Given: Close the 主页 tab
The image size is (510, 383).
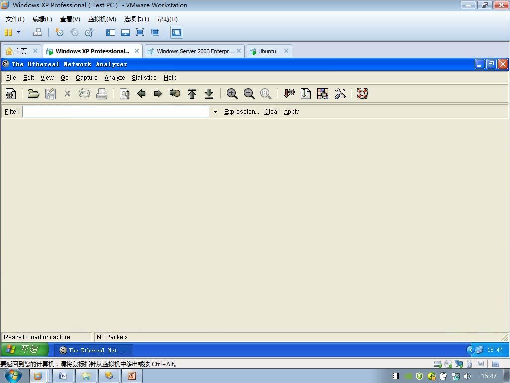Looking at the screenshot, I should pyautogui.click(x=35, y=51).
